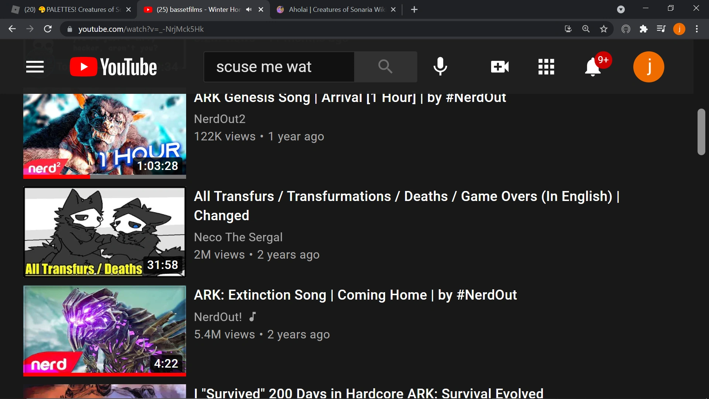Screen dimensions: 709x399
Task: Mute the bassetfilms tab audio icon
Action: click(x=249, y=10)
